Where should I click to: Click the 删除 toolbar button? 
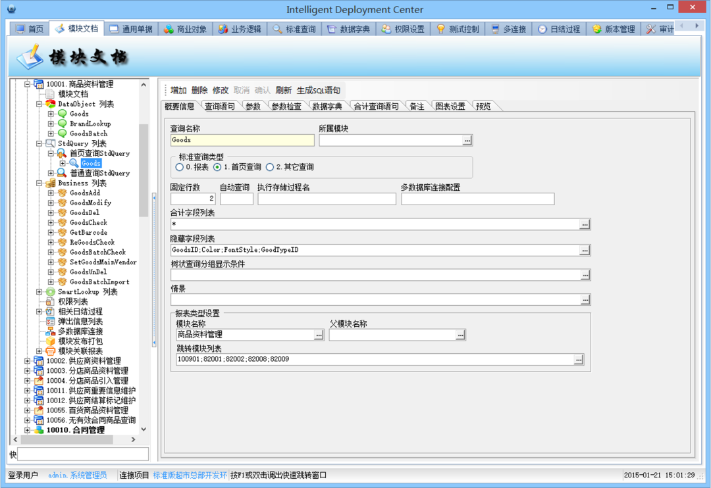(199, 90)
